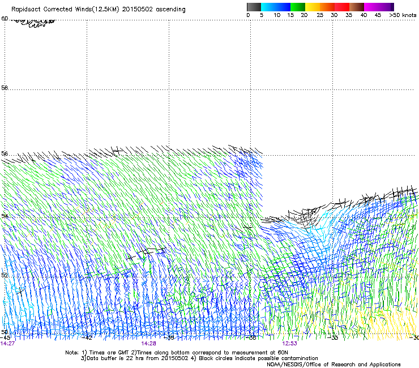419x368 pixels.
Task: Click the 'Rapidscat Corrected Winds(12.5KM)' title text
Action: coord(65,10)
